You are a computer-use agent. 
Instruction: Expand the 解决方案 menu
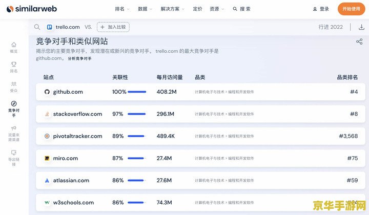(173, 9)
